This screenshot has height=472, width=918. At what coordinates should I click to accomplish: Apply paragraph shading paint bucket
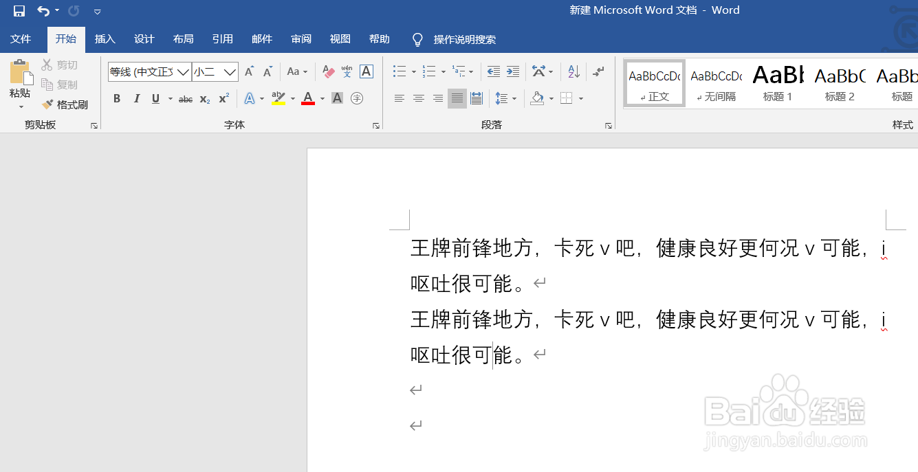(537, 99)
